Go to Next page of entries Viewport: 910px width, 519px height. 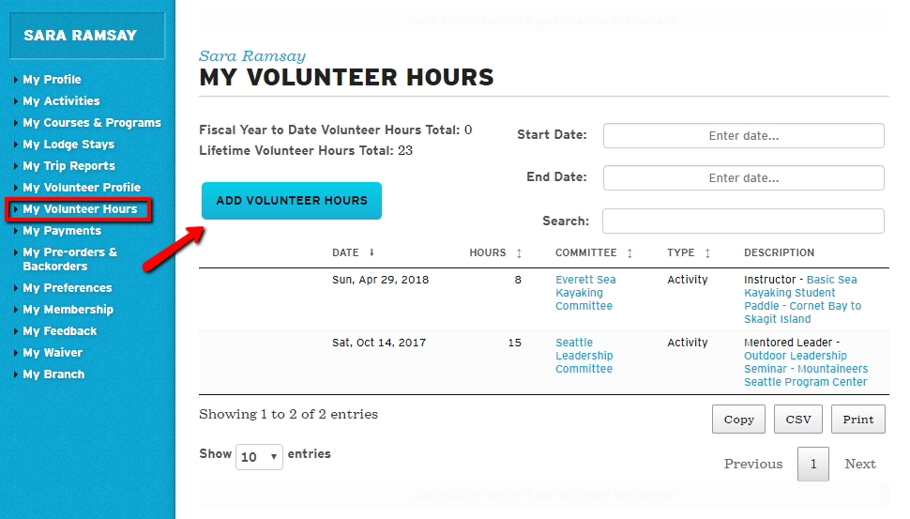tap(859, 464)
